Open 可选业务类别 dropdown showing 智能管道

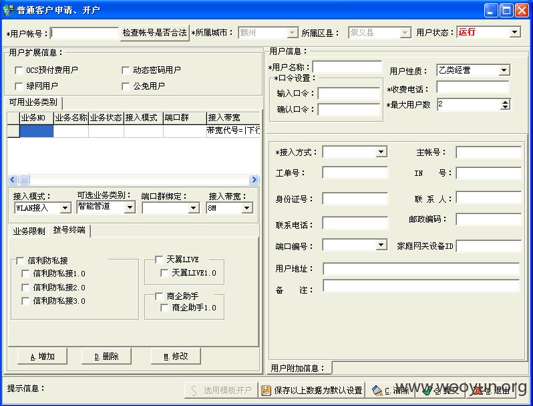pyautogui.click(x=130, y=207)
